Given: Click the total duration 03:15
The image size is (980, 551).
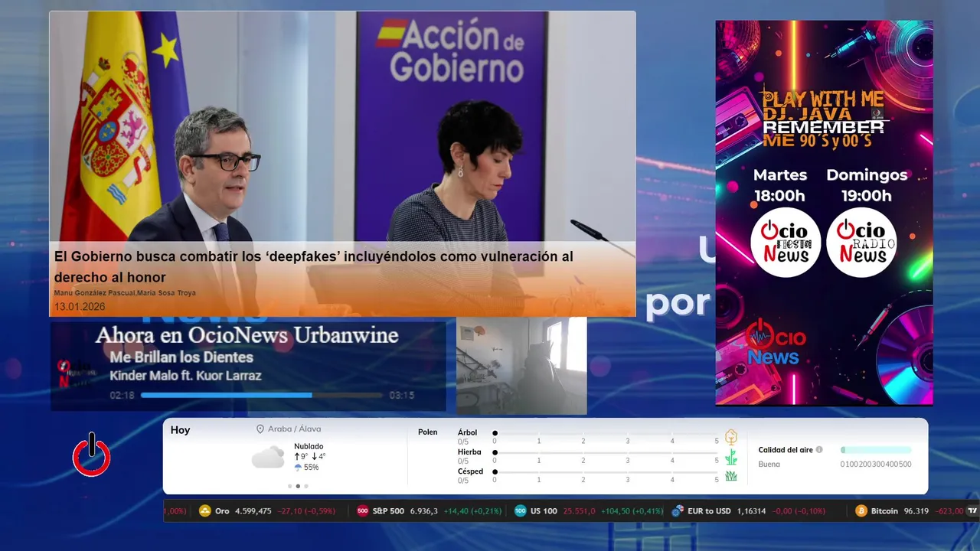Looking at the screenshot, I should 401,396.
